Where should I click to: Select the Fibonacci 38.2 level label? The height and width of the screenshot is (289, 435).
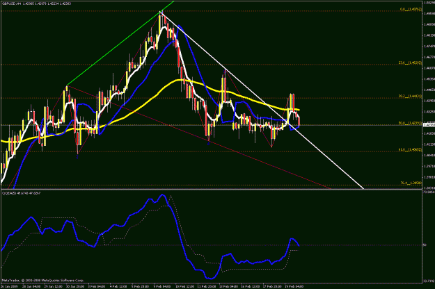[x=411, y=96]
